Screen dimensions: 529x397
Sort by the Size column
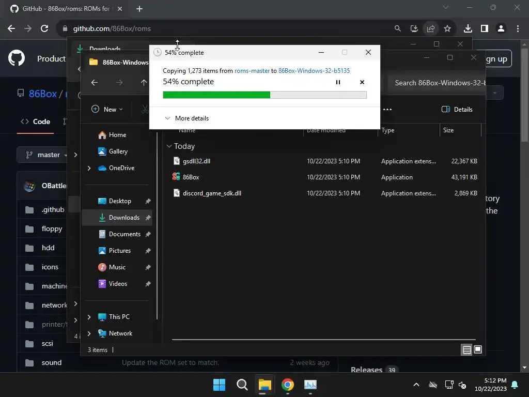[x=448, y=130]
